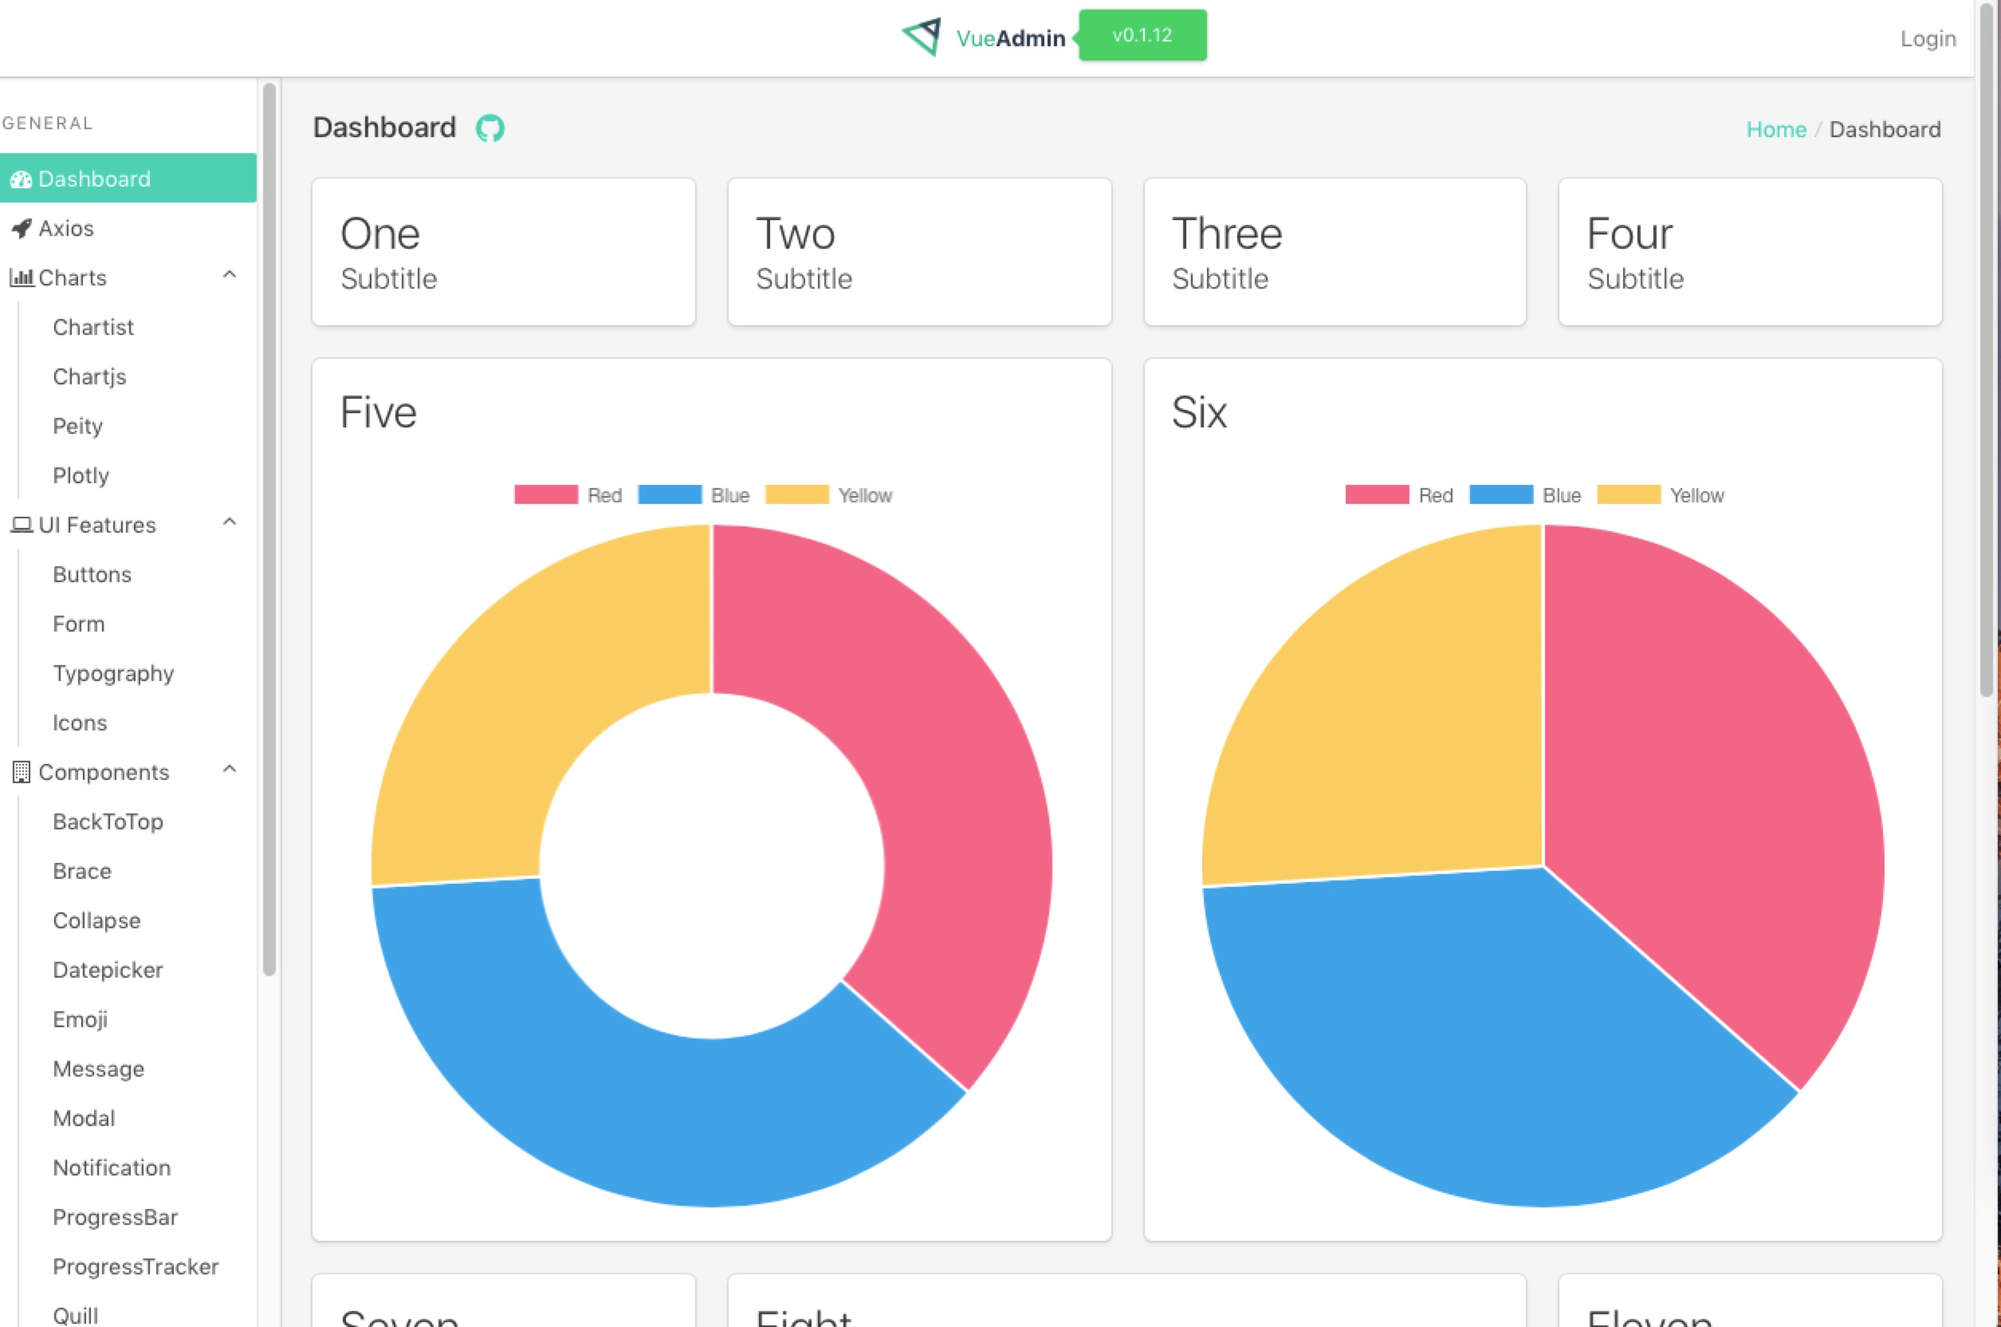Image resolution: width=2001 pixels, height=1327 pixels.
Task: Click the Axios rocket icon
Action: (x=22, y=229)
